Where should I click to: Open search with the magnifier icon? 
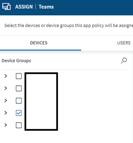pos(124,60)
